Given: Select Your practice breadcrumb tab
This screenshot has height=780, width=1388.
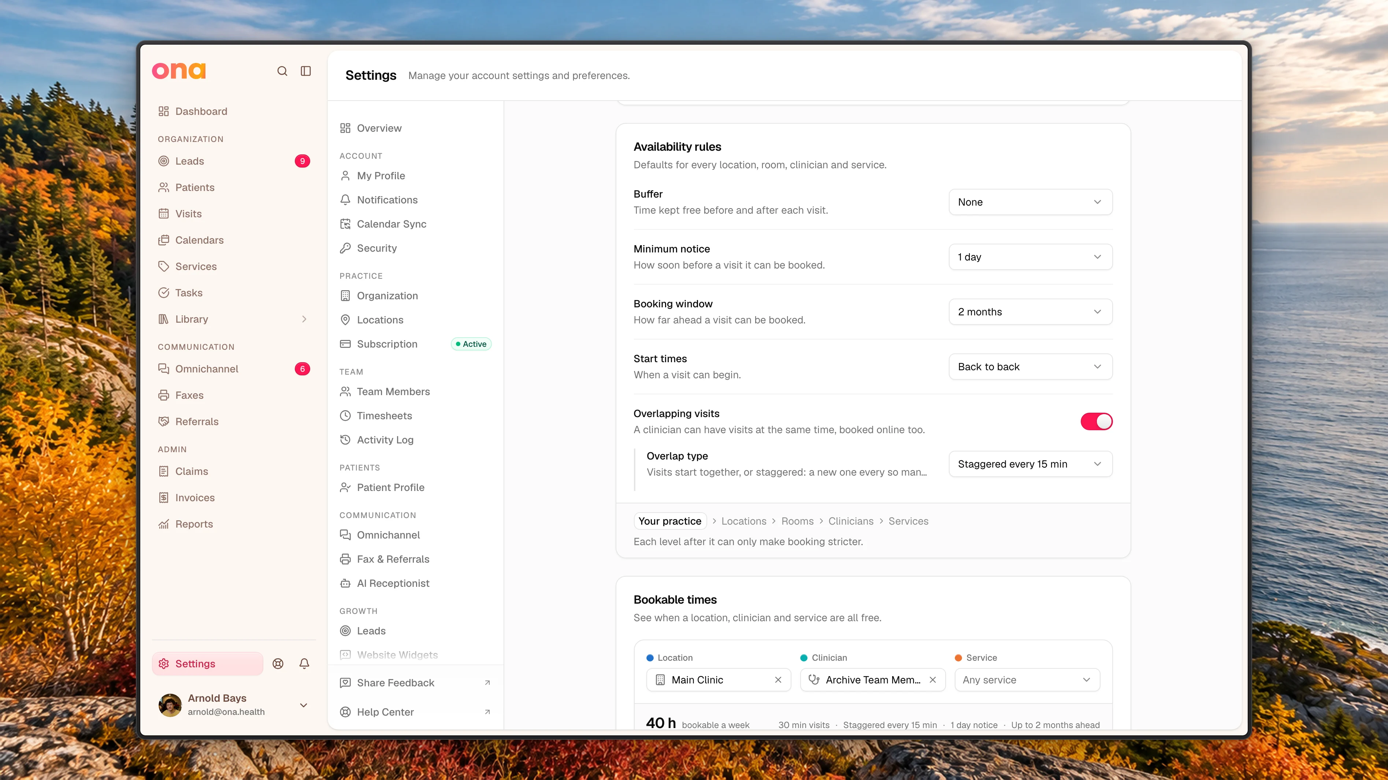Looking at the screenshot, I should tap(670, 521).
